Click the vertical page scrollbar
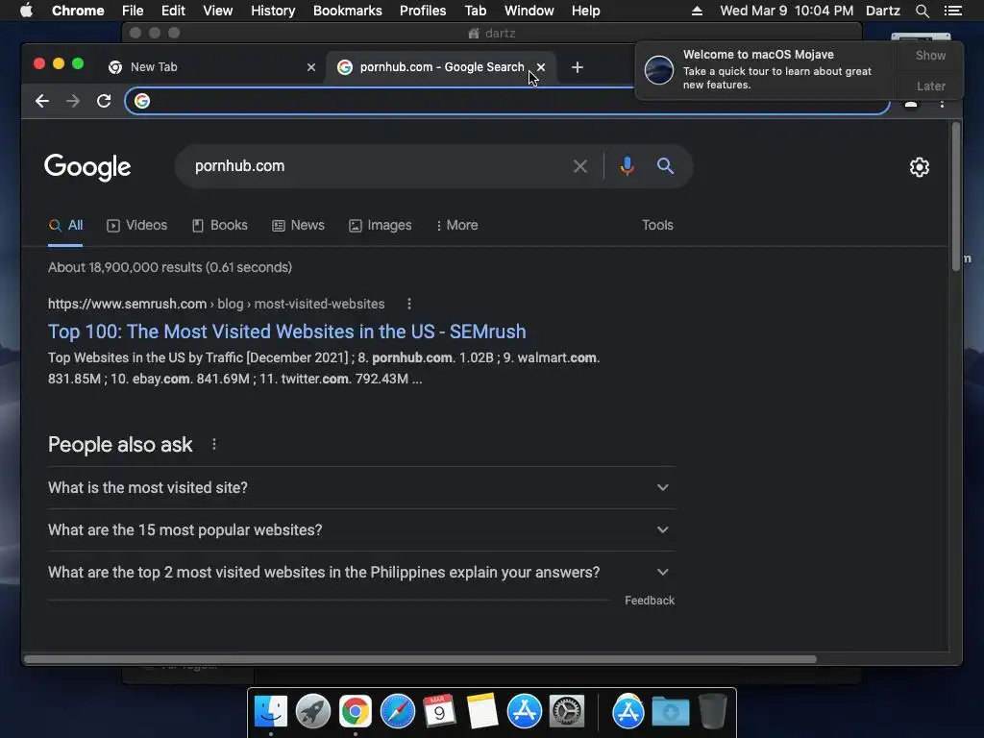This screenshot has height=738, width=984. (956, 197)
